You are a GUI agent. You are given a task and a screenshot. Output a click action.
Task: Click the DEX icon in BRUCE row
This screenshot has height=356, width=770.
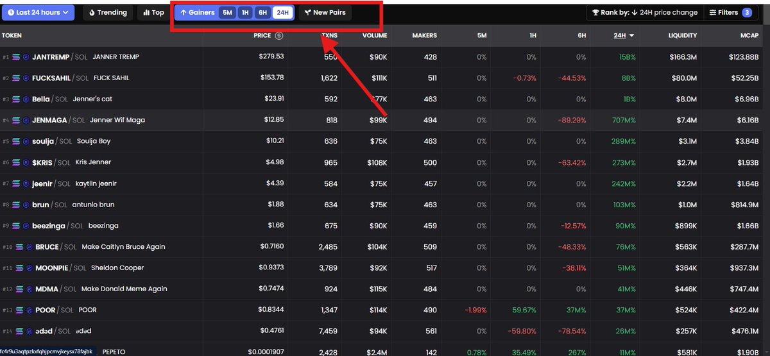[29, 247]
